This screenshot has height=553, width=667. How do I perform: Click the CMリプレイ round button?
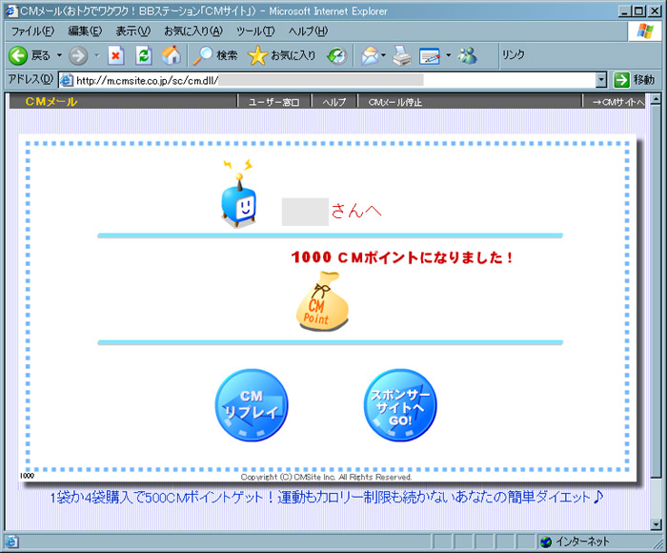click(x=252, y=405)
